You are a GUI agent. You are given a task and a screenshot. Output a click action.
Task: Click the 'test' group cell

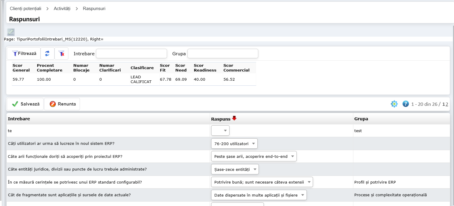pyautogui.click(x=358, y=131)
